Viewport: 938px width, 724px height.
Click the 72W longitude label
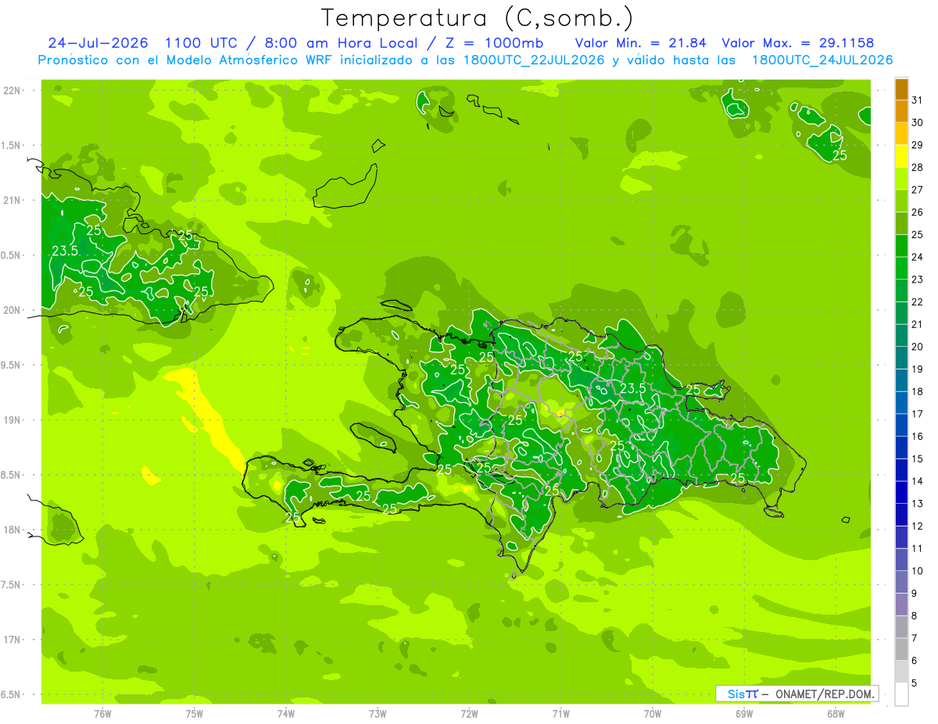(x=469, y=714)
